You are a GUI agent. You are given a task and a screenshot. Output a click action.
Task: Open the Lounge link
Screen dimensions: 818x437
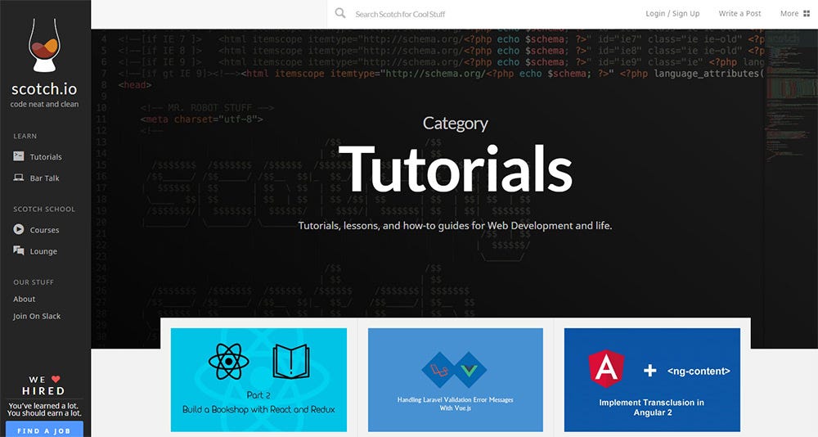(43, 251)
